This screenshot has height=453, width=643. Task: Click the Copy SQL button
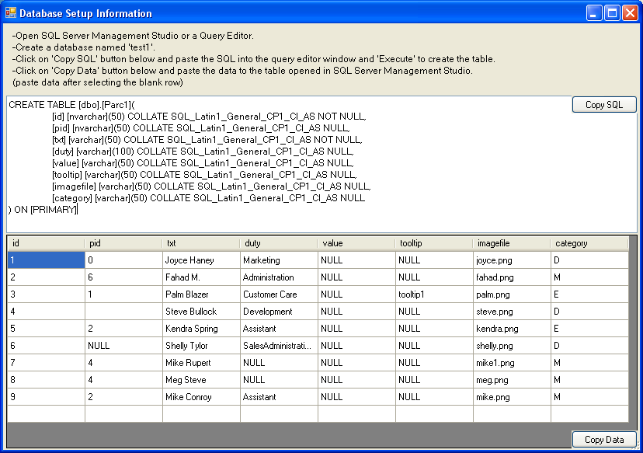pyautogui.click(x=603, y=105)
